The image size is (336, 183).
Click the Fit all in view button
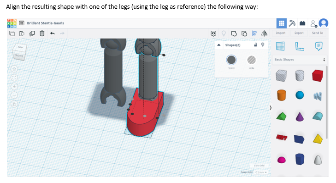(14, 78)
